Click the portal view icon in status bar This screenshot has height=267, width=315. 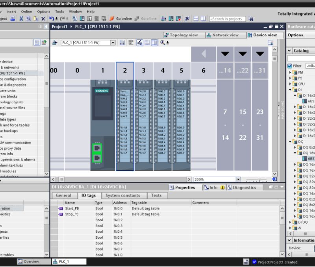[246, 261]
